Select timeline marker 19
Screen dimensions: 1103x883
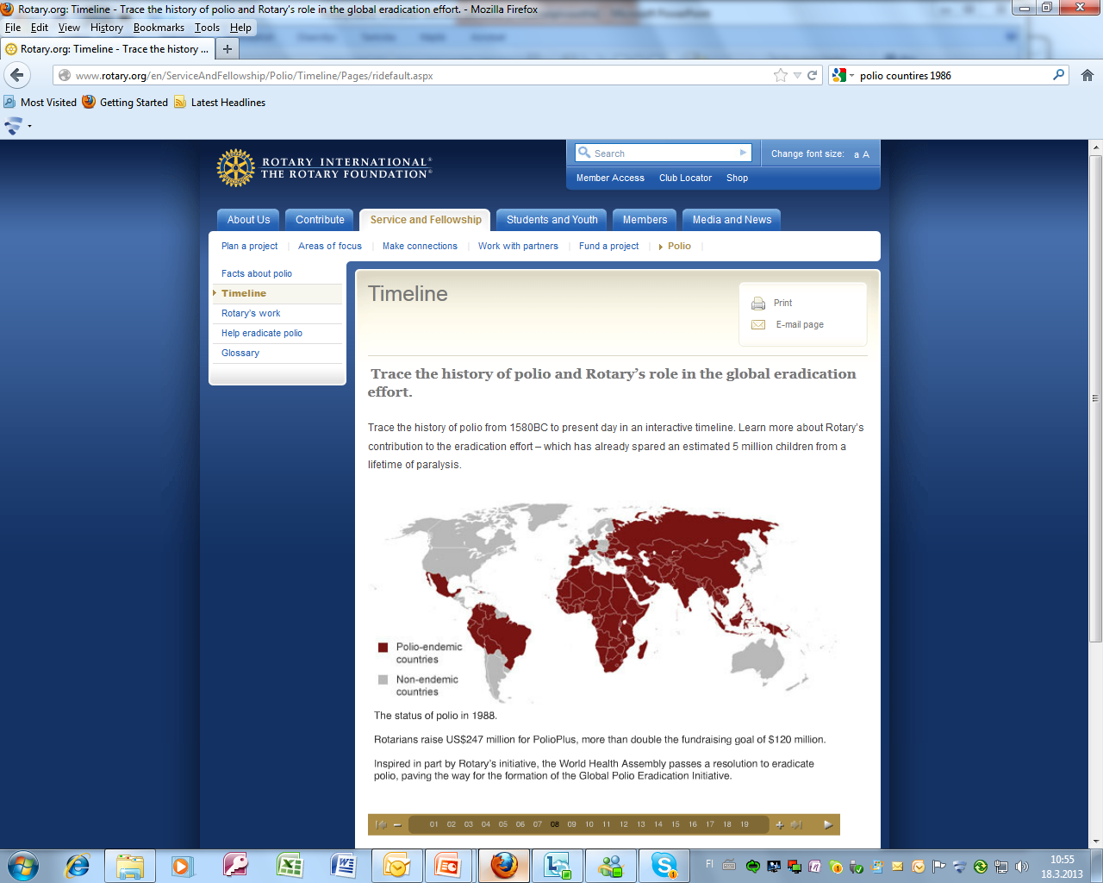[x=745, y=824]
